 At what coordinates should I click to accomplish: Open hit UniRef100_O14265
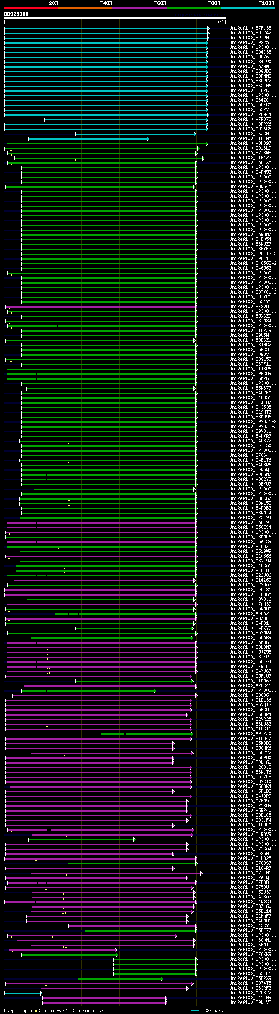pos(250,580)
